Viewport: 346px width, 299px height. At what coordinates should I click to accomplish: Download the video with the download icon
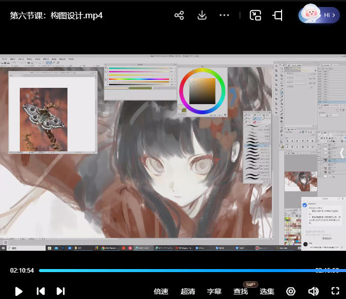coord(202,15)
